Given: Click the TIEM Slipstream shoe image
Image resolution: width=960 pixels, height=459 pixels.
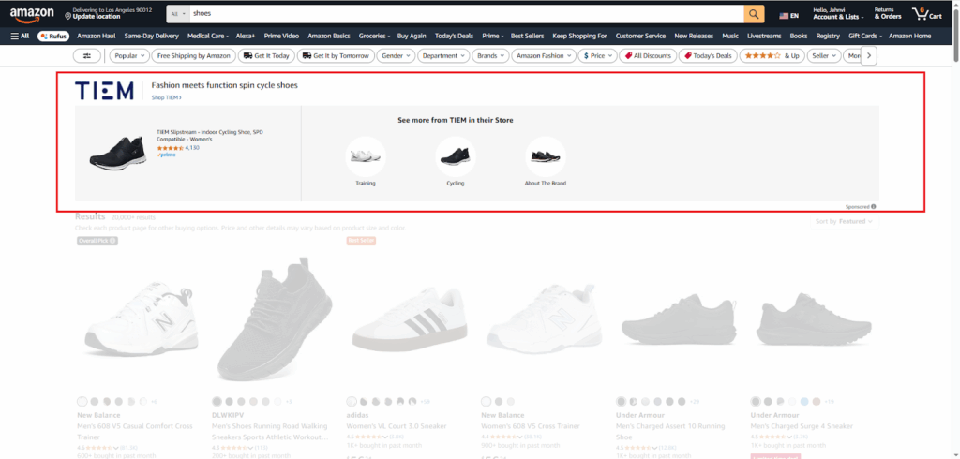Looking at the screenshot, I should point(117,152).
